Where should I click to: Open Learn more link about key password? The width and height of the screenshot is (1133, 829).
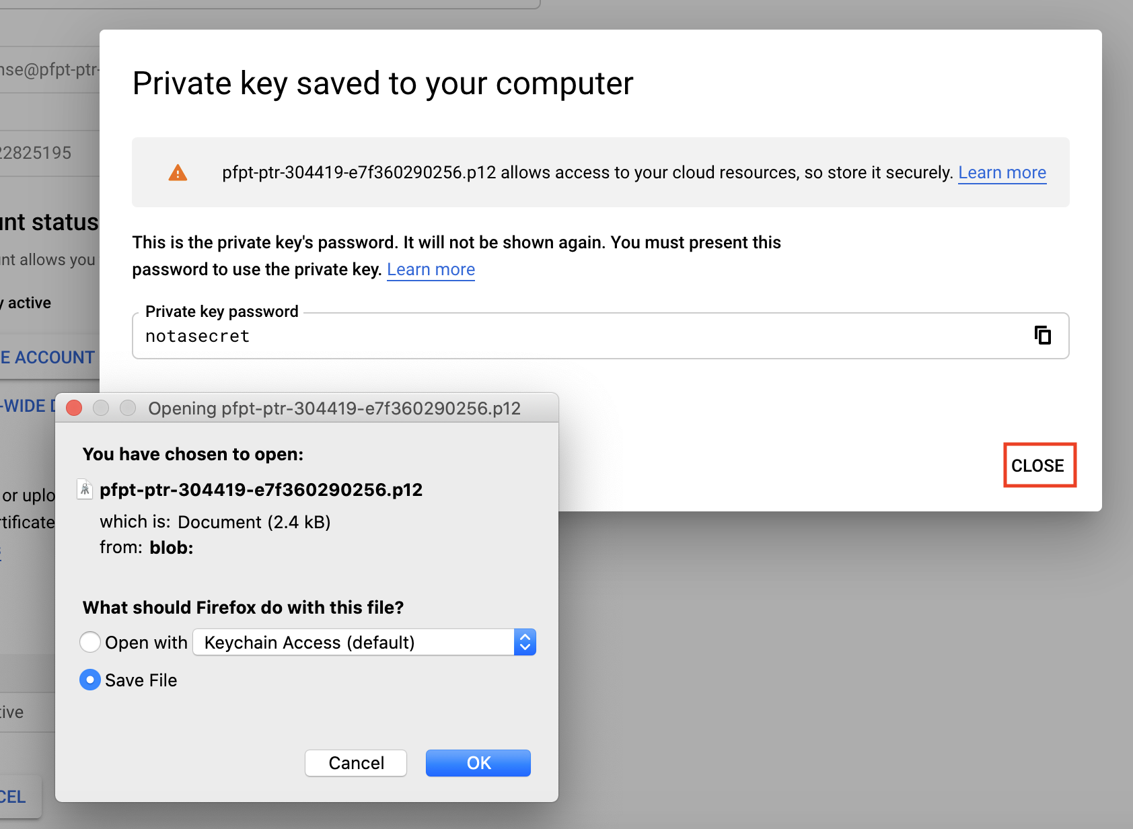click(x=431, y=270)
